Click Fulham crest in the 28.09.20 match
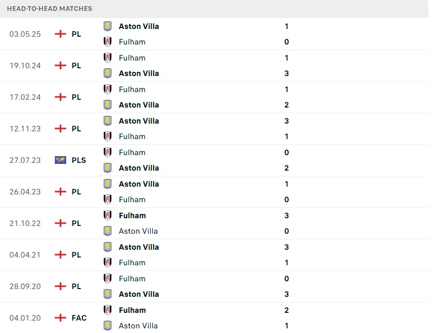This screenshot has width=435, height=333. coord(108,278)
